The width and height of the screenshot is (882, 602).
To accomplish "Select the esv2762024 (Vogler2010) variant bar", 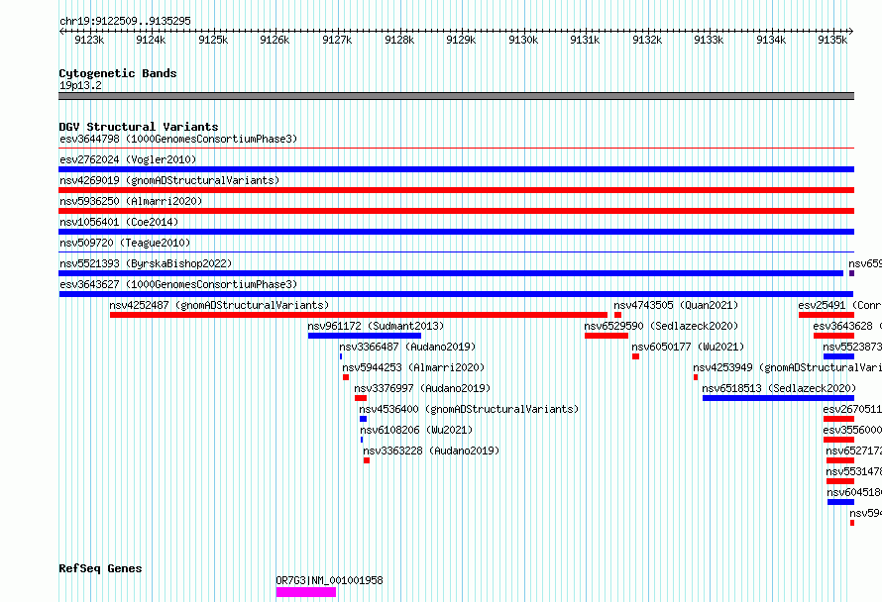I will click(x=456, y=169).
